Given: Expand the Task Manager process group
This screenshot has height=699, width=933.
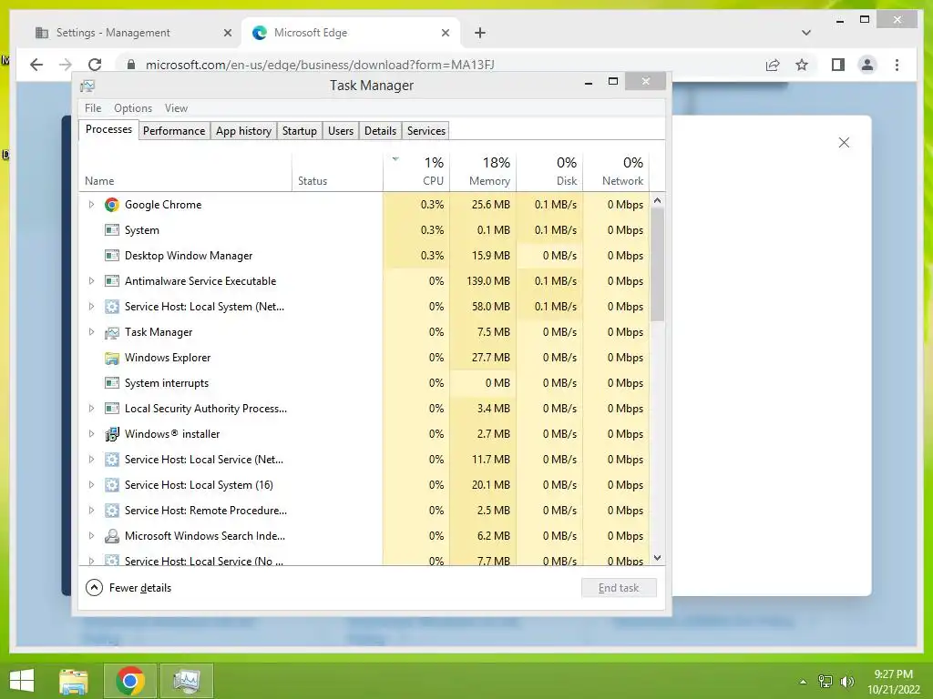Looking at the screenshot, I should tap(91, 332).
